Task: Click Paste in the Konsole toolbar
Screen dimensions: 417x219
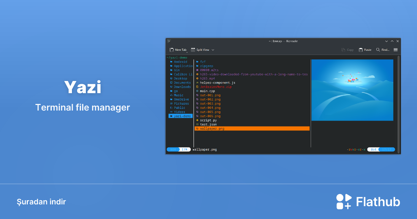Action: point(365,50)
